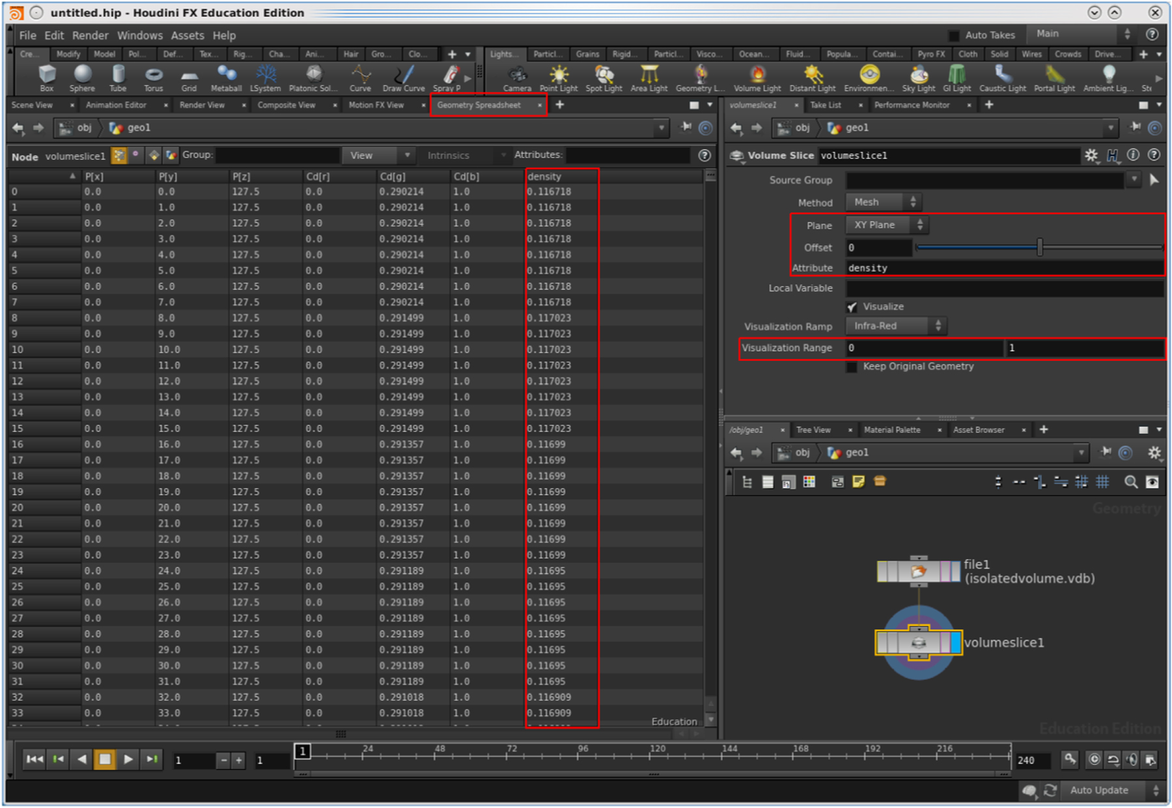1172x808 pixels.
Task: Enable Keep Original Geometry checkbox
Action: point(852,367)
